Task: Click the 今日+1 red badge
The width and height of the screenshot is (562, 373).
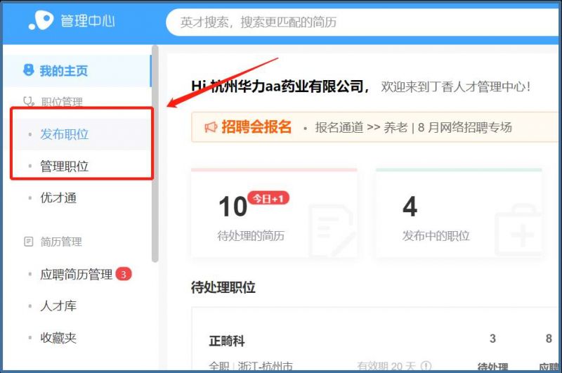Action: 268,198
